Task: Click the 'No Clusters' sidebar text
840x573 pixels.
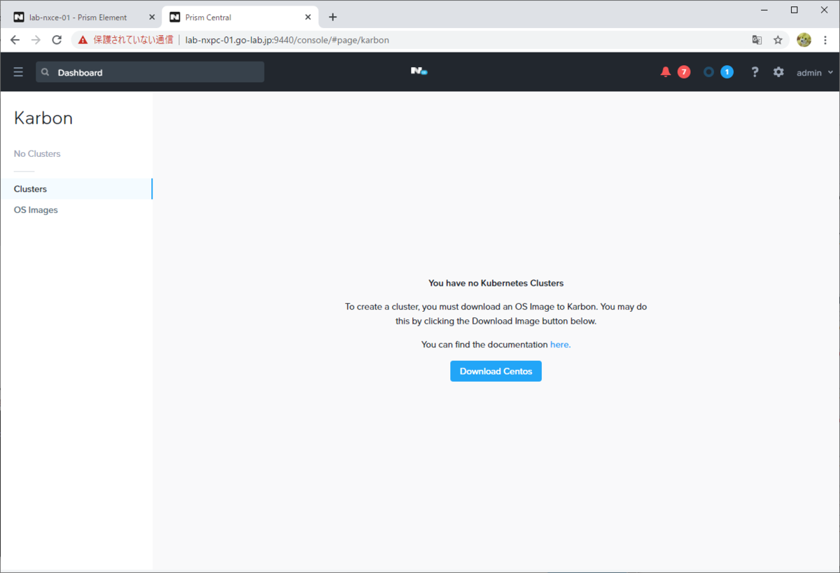Action: (37, 153)
